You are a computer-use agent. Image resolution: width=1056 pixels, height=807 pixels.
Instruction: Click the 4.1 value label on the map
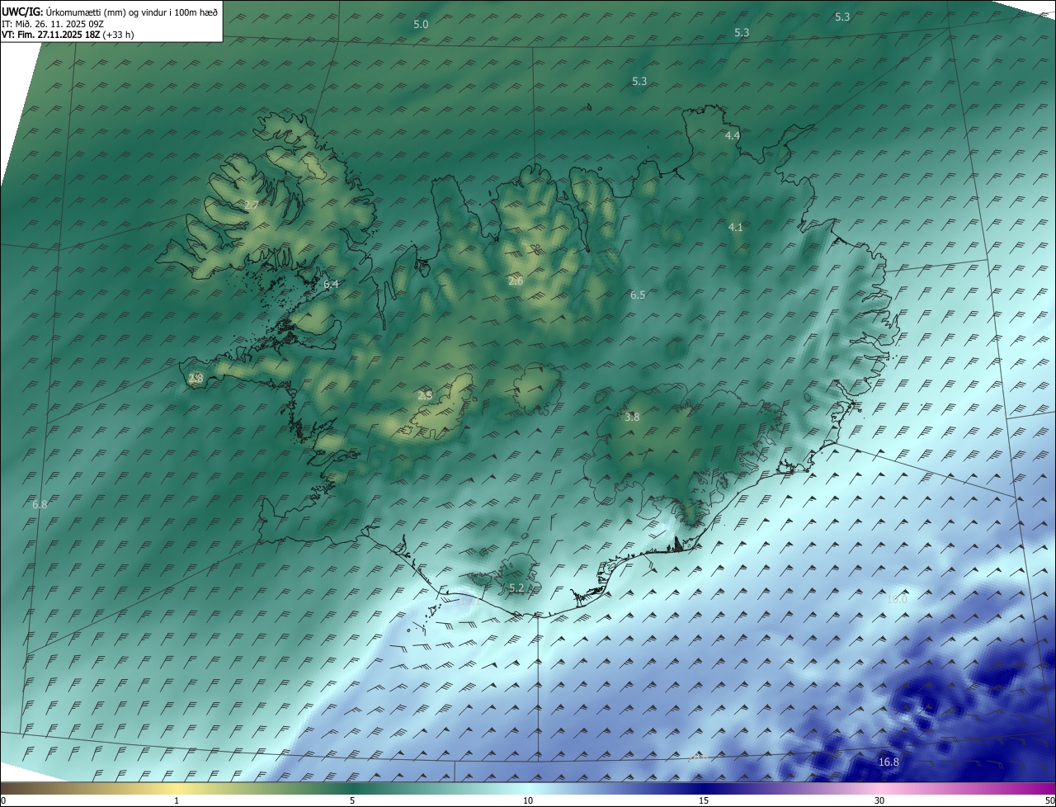[736, 227]
